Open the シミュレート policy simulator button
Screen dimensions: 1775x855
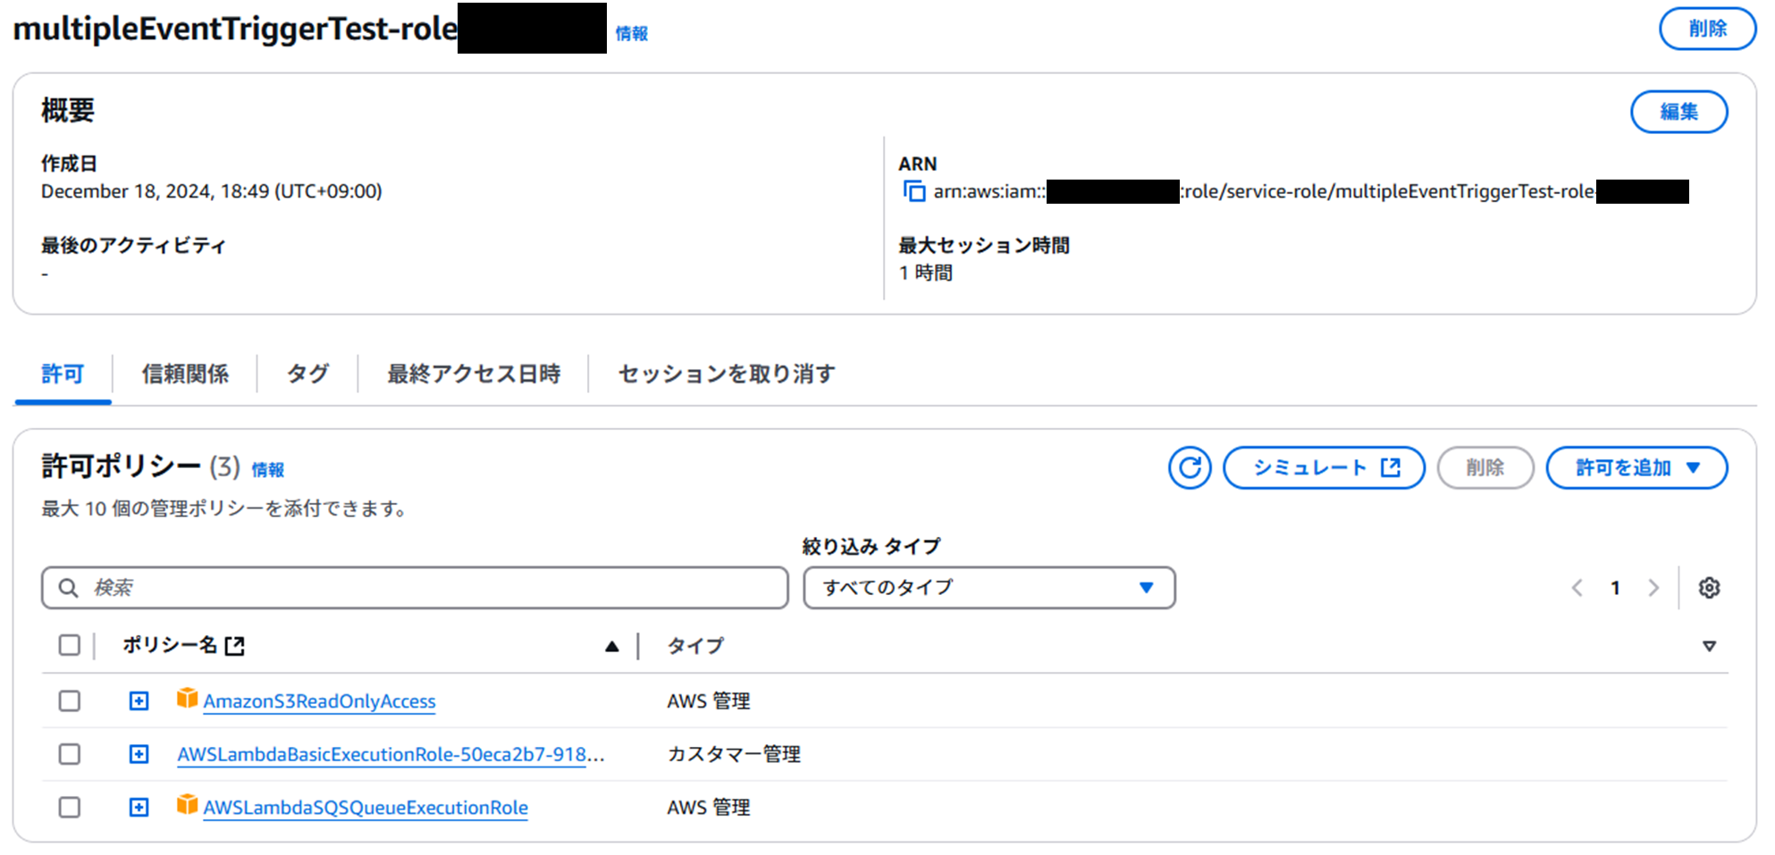(x=1324, y=467)
